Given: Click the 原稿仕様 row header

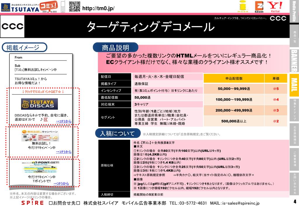Looking at the screenshot, I should click(x=114, y=165).
